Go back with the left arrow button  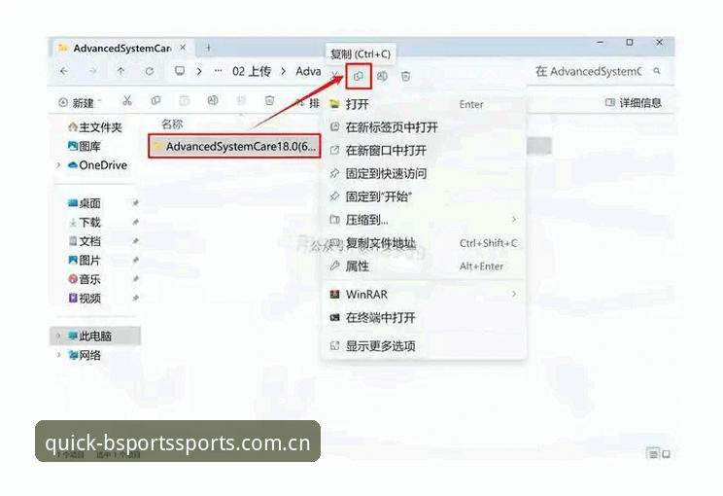pos(64,71)
